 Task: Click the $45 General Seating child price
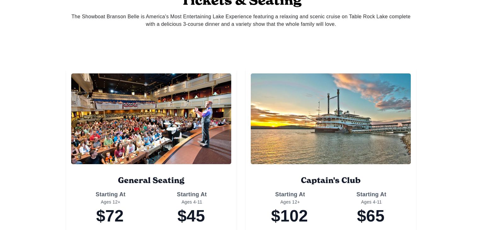[191, 216]
